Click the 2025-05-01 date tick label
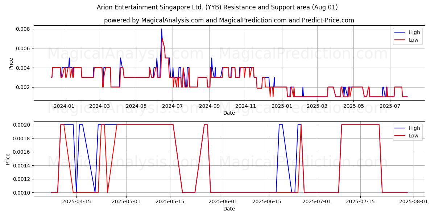435x217 pixels. point(127,202)
